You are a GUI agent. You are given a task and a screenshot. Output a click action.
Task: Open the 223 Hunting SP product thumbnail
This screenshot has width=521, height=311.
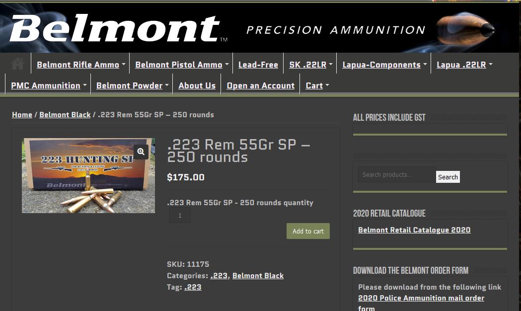point(88,175)
